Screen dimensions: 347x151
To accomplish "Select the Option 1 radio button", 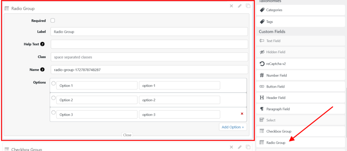I will (53, 83).
